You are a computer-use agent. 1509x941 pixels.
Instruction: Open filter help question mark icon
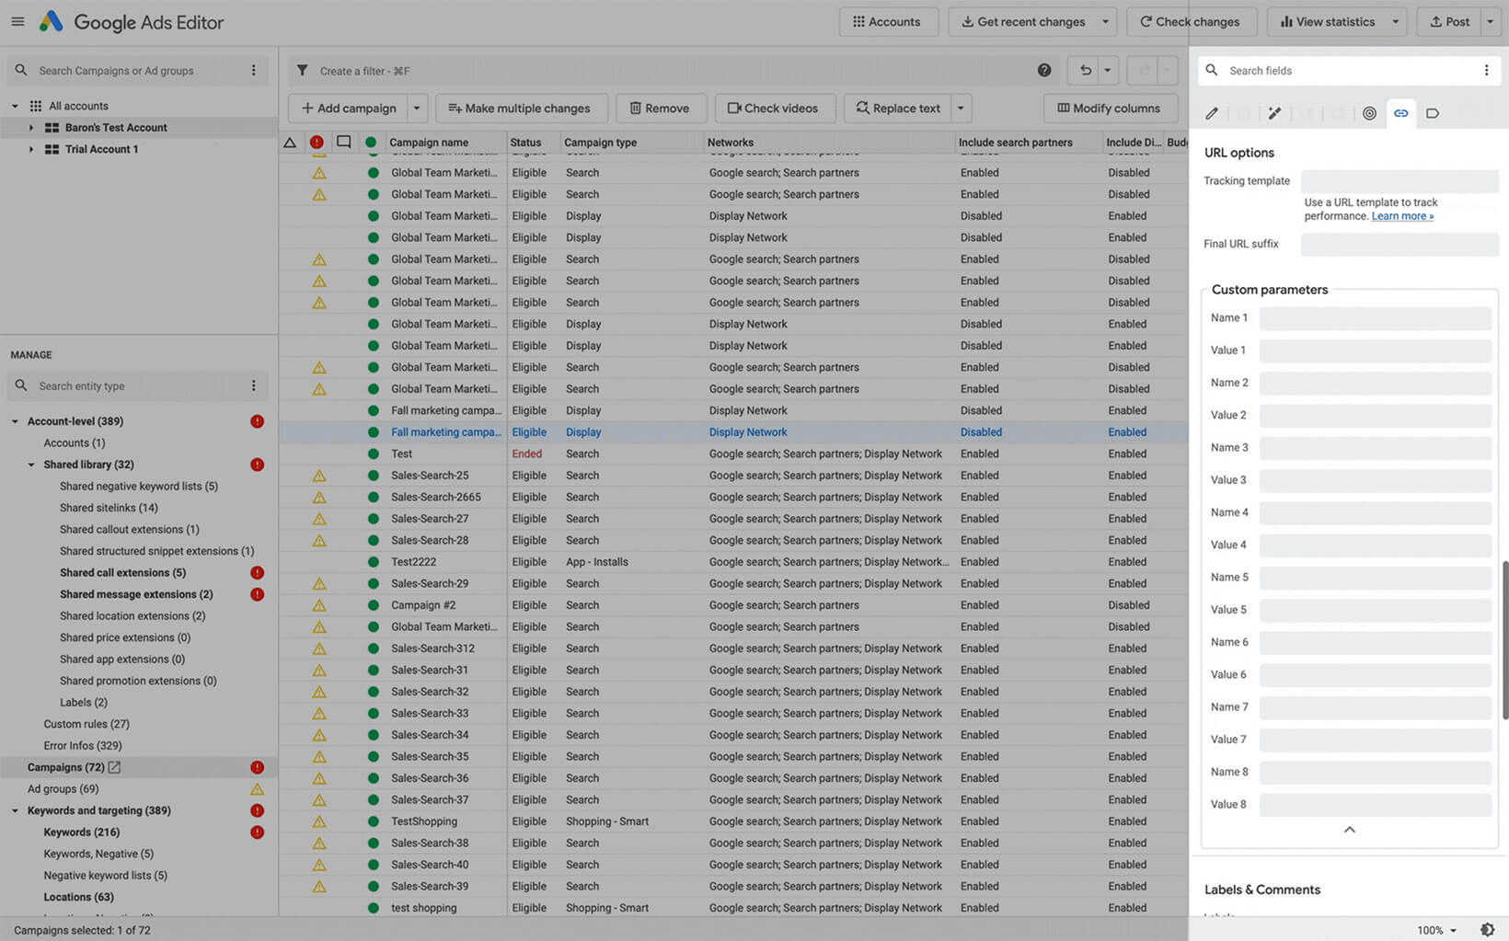point(1044,70)
